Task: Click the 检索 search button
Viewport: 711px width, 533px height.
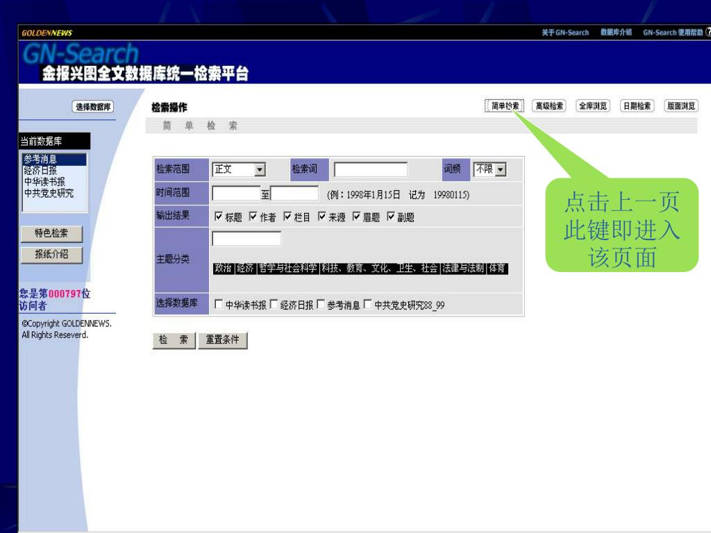Action: point(174,340)
